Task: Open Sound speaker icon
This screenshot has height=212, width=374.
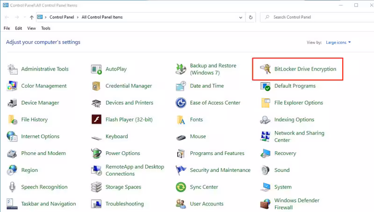Action: click(265, 170)
